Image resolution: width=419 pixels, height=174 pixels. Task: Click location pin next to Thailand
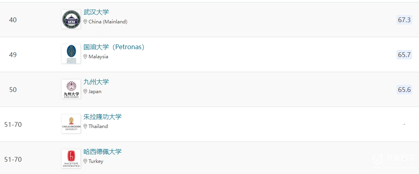tap(85, 126)
